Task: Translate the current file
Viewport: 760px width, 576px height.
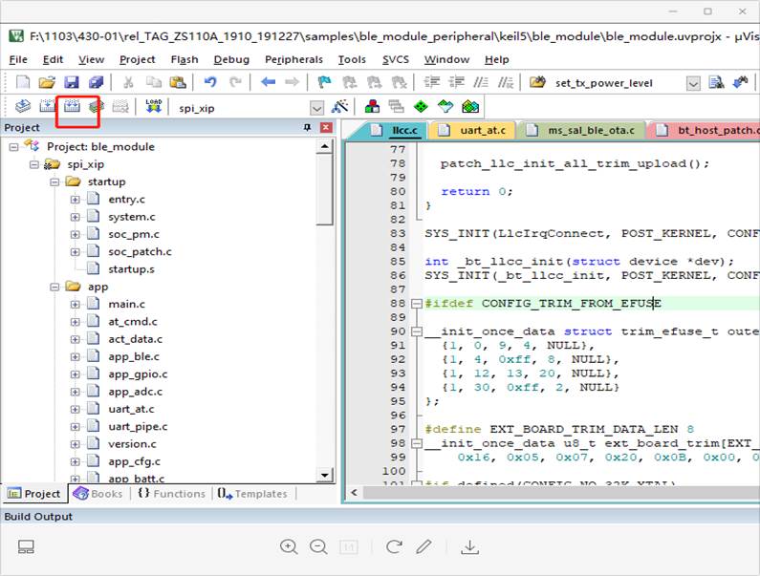Action: pyautogui.click(x=22, y=106)
